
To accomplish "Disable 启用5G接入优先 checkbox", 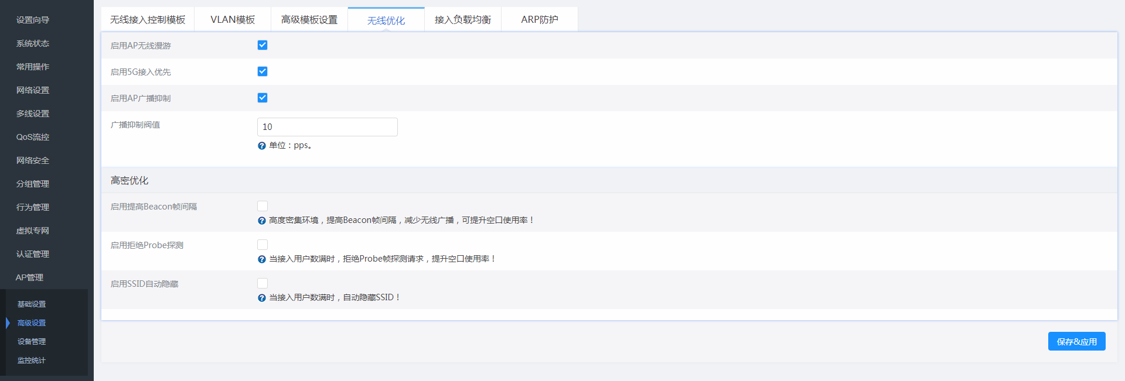I will click(x=262, y=71).
